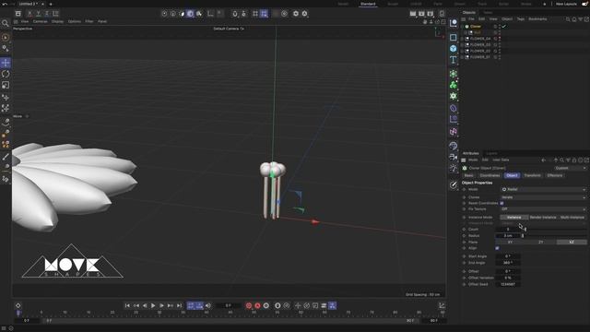Toggle the X axis lock
Screen dimensions: 590x332
29,14
